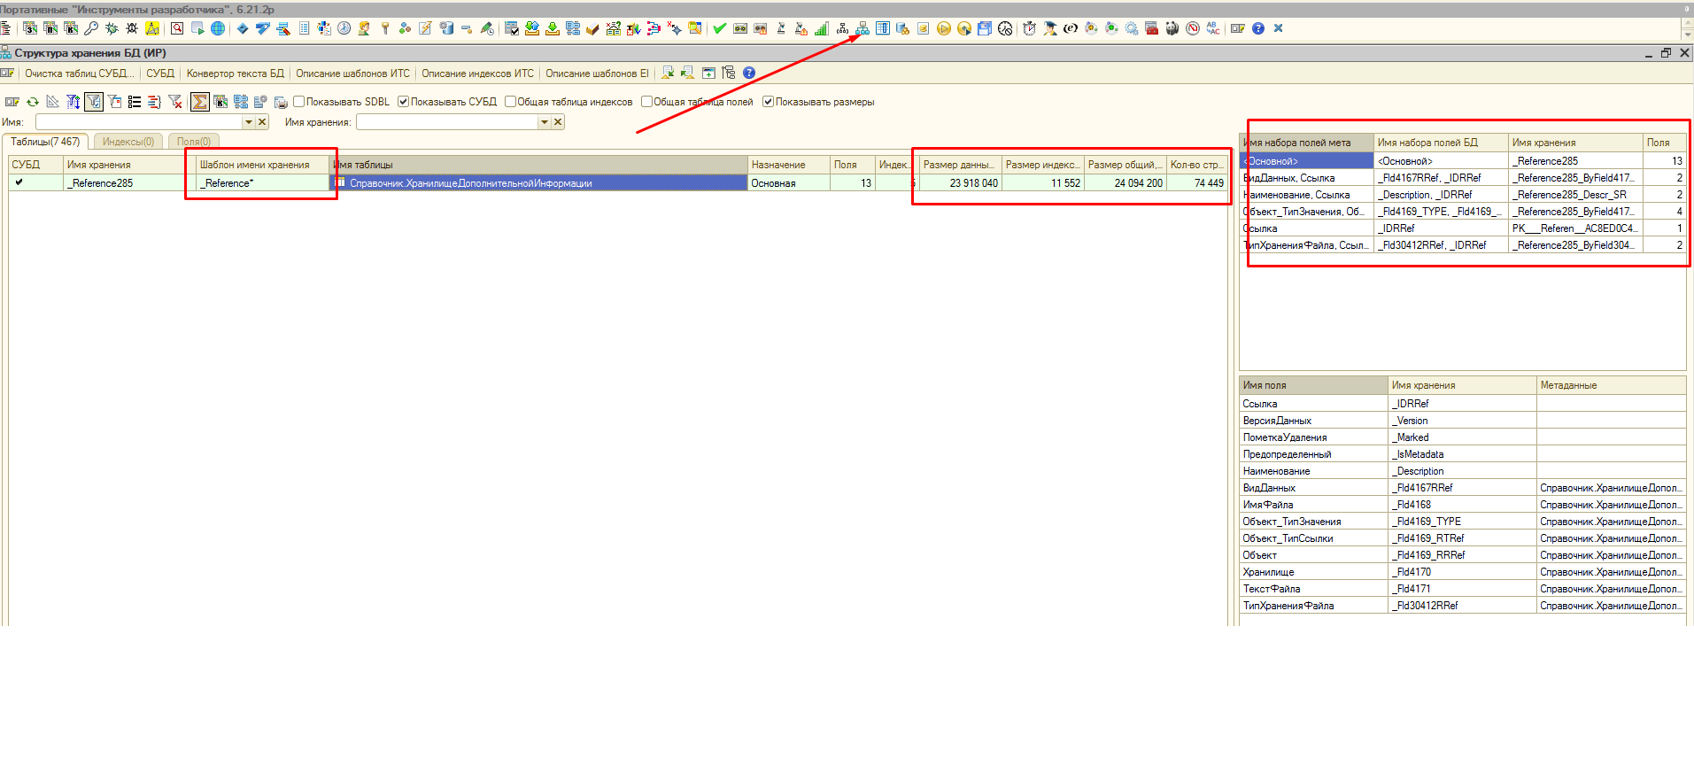Select the ПометкаУдаления field row

click(x=1462, y=437)
